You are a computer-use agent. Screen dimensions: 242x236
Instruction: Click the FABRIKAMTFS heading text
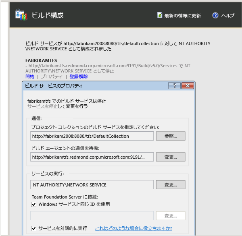coord(41,60)
